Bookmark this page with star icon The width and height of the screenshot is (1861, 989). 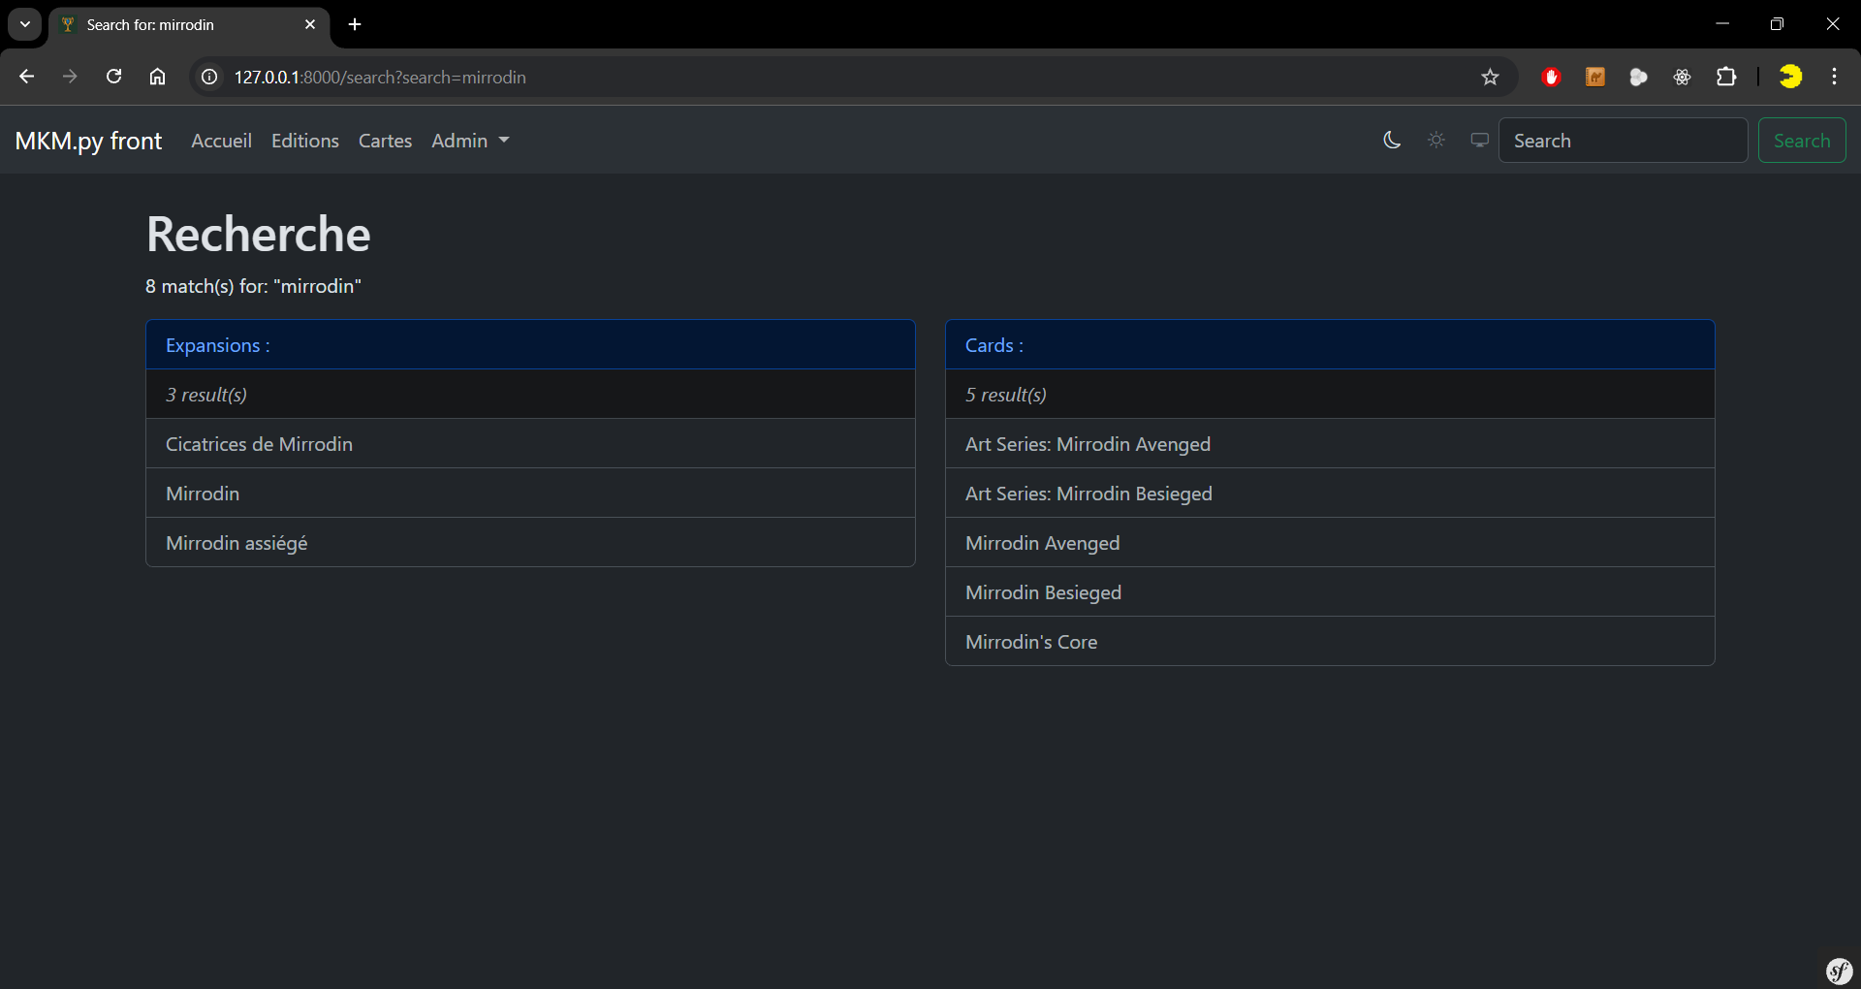1490,78
